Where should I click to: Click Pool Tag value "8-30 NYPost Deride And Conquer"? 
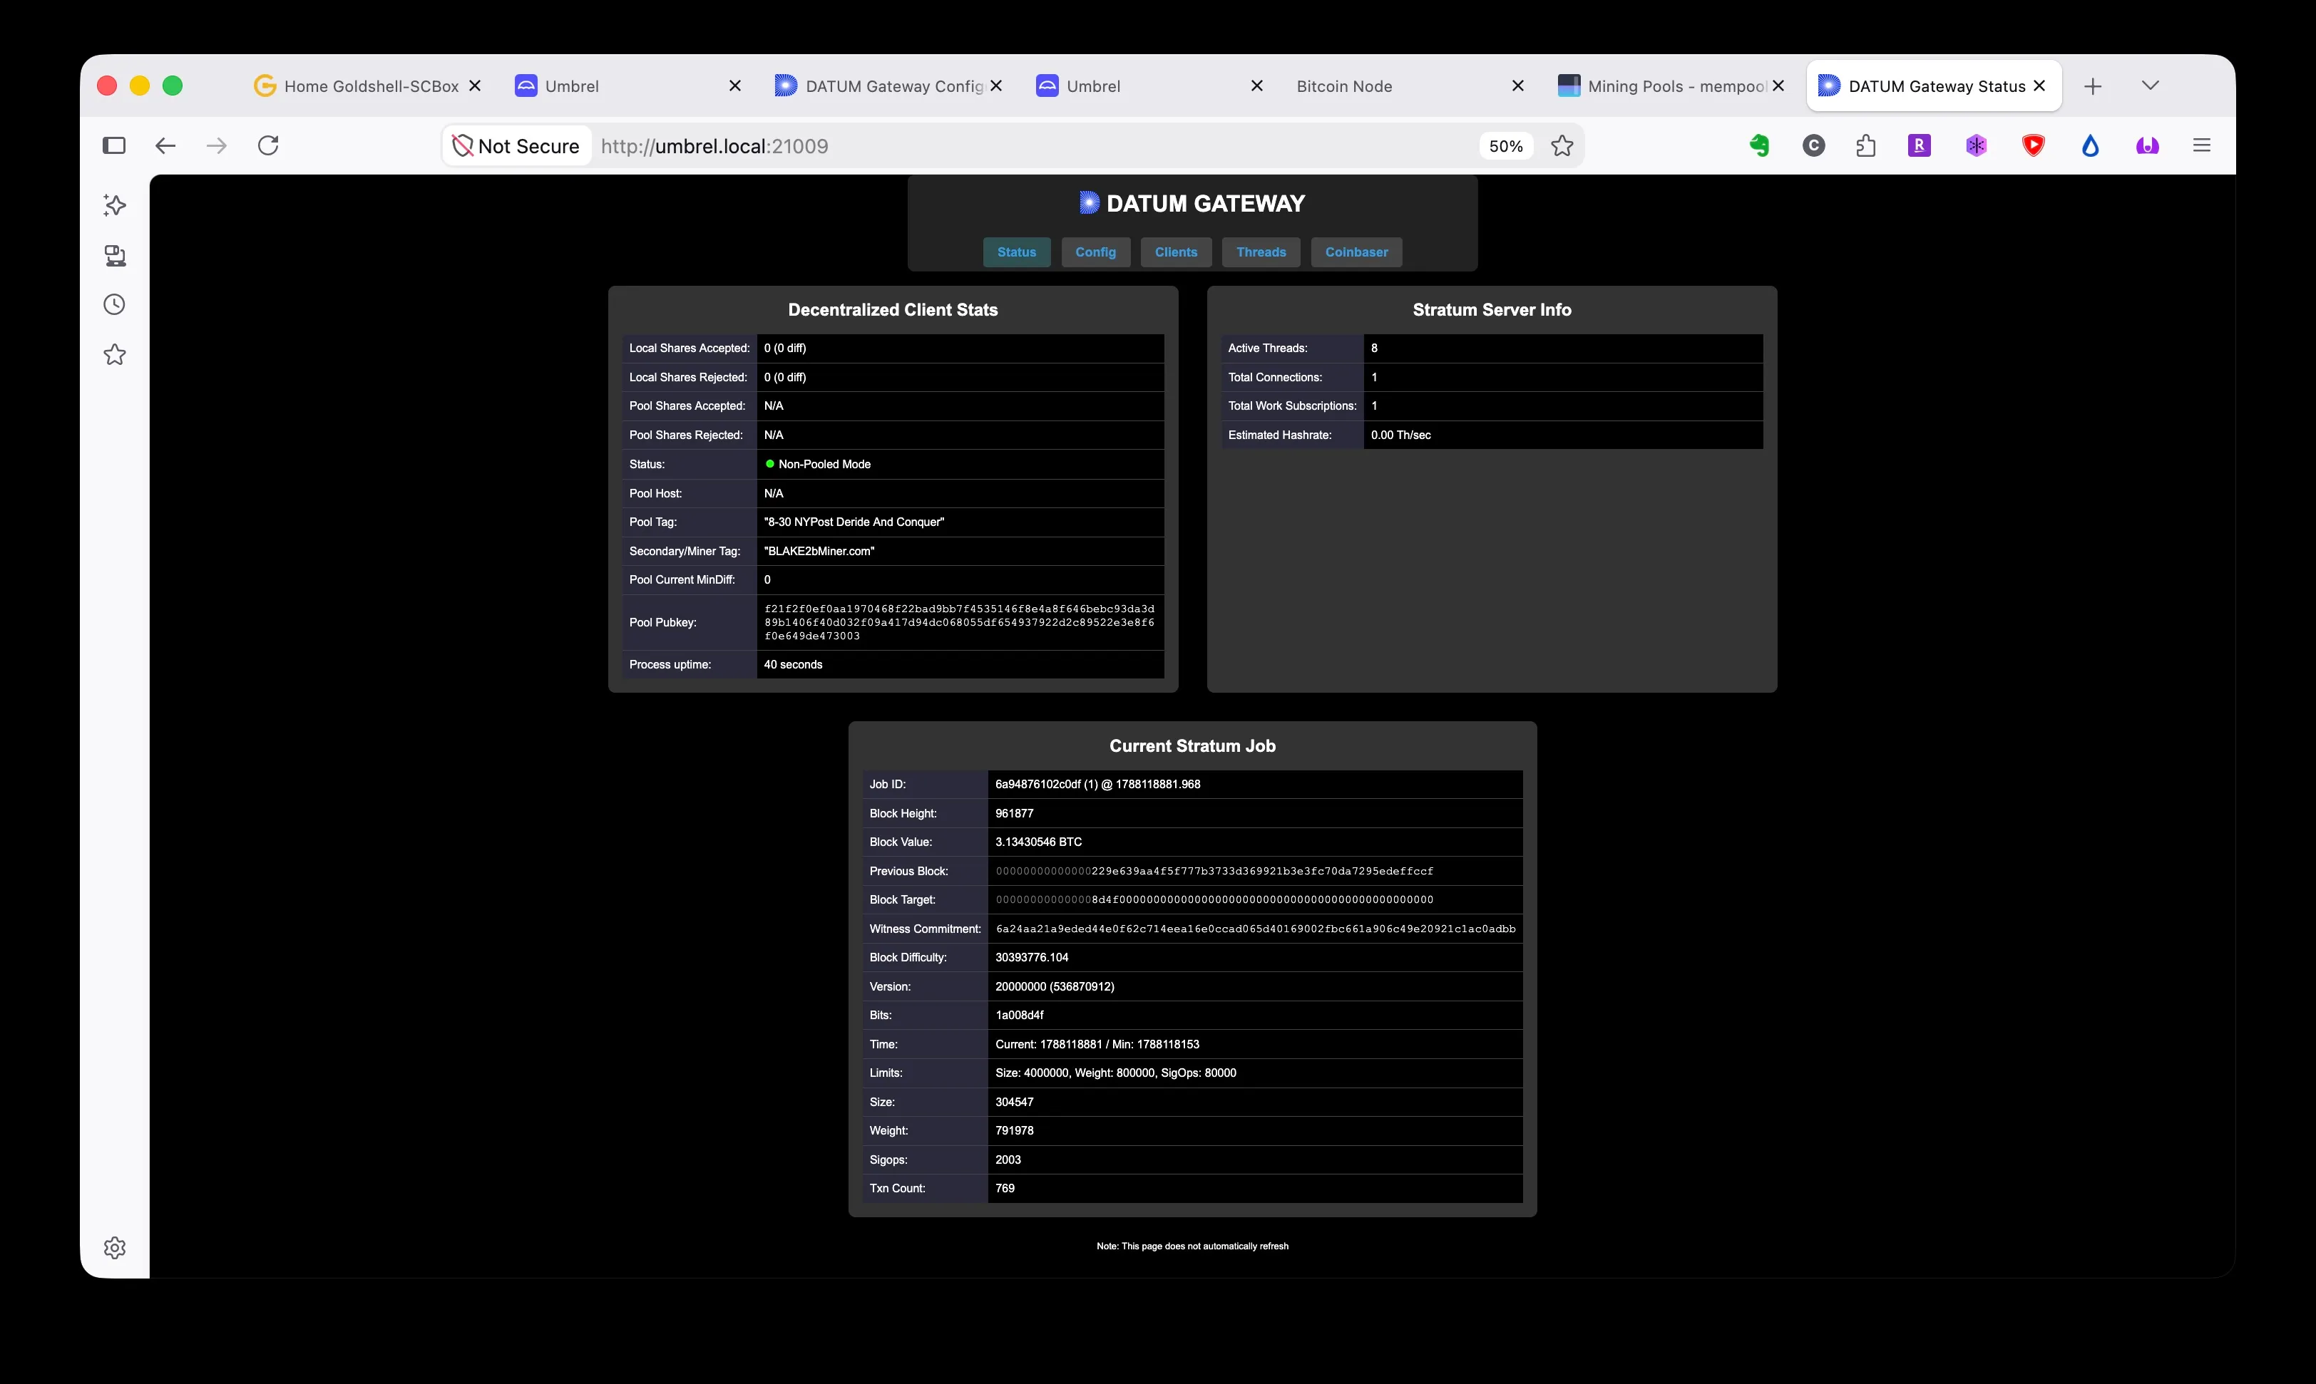point(854,522)
